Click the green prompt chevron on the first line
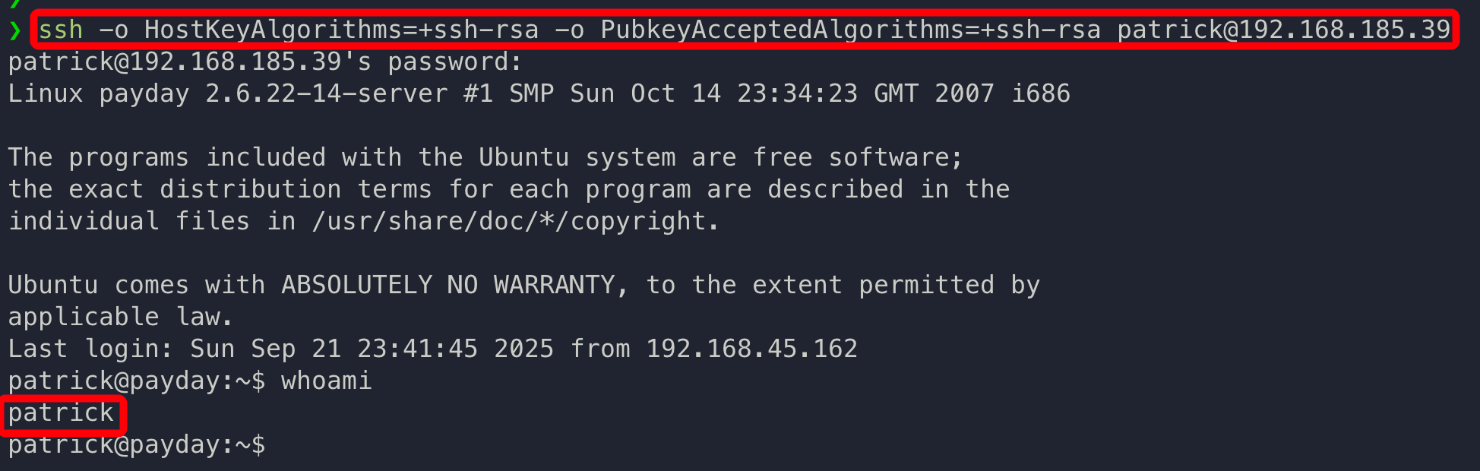The height and width of the screenshot is (471, 1480). coord(15,30)
